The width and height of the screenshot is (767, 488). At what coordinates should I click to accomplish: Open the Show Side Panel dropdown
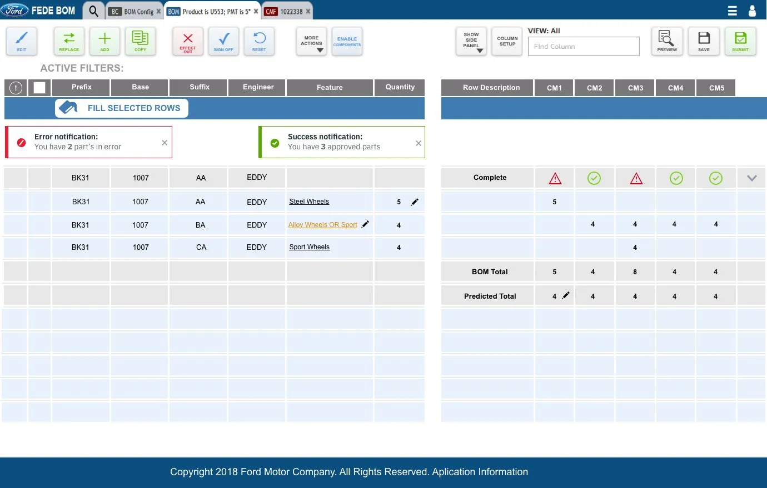(471, 41)
